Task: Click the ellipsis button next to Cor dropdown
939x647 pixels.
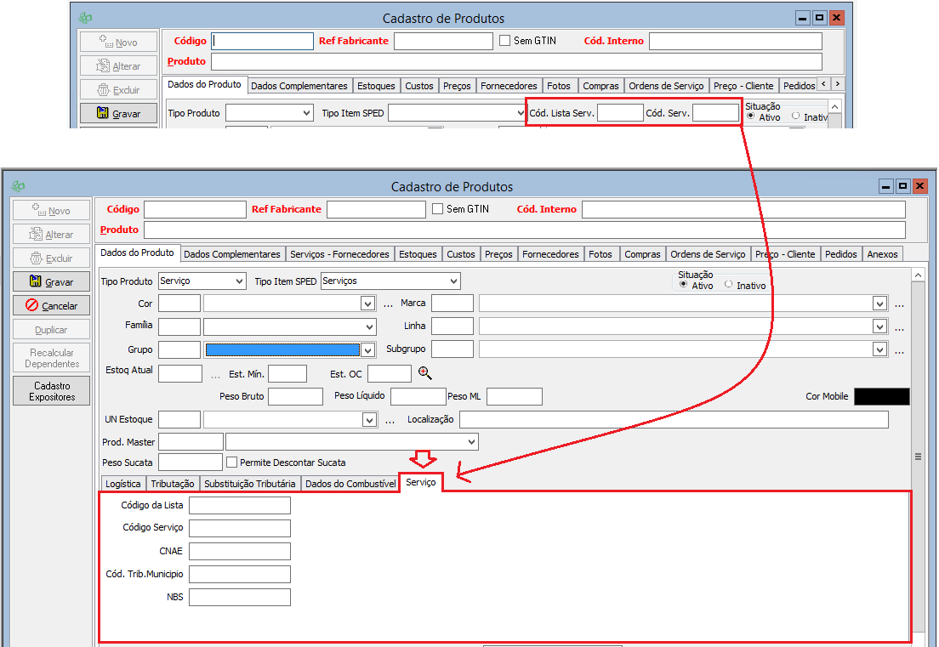Action: click(x=388, y=304)
